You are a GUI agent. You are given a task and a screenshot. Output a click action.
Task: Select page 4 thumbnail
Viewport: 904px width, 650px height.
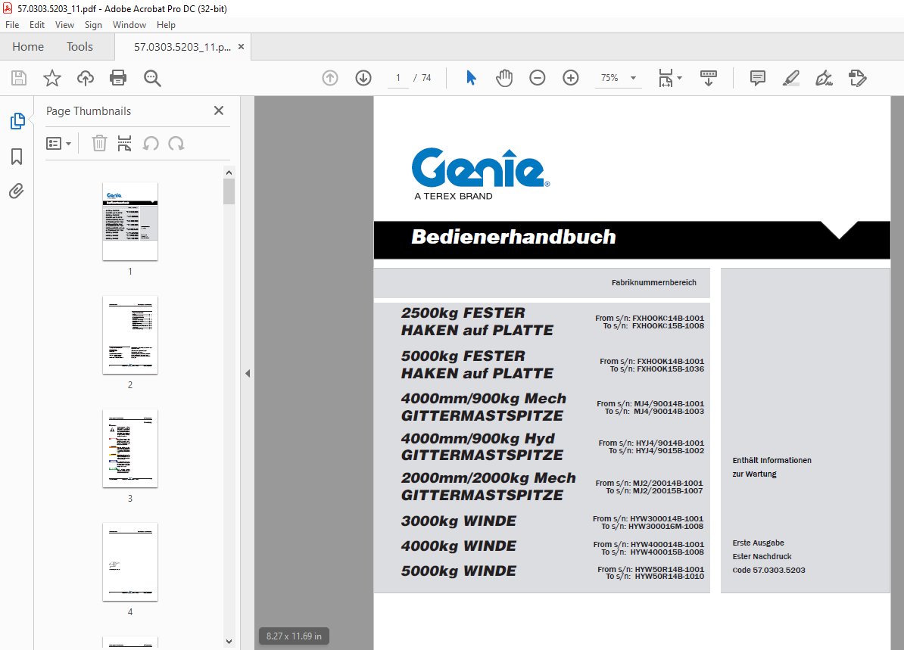click(130, 561)
